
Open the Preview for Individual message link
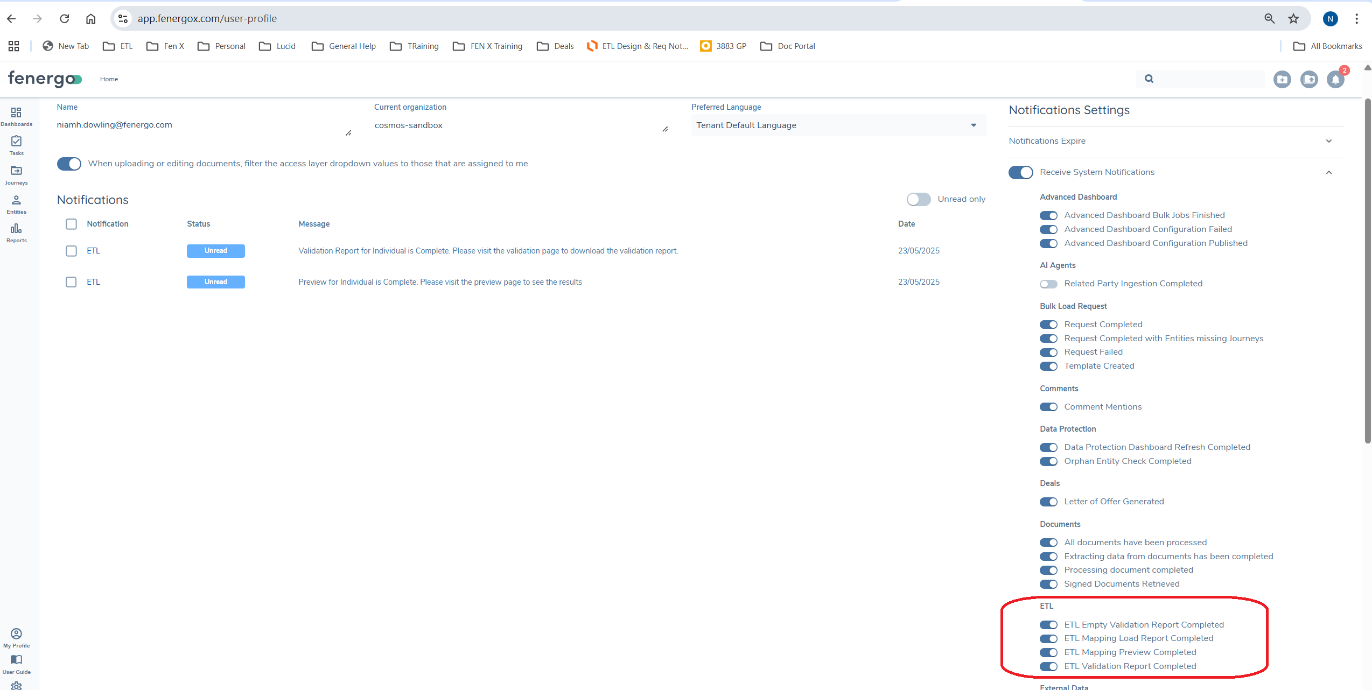pyautogui.click(x=440, y=282)
